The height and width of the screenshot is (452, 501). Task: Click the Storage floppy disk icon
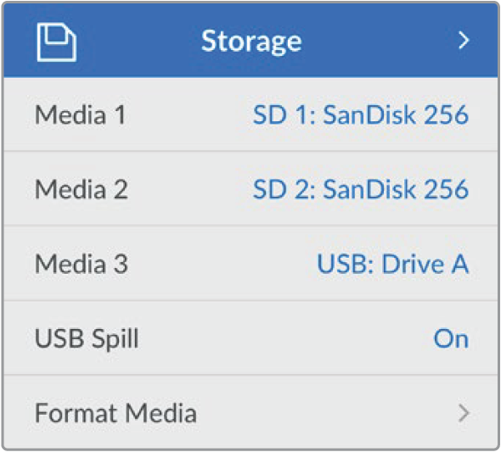click(x=57, y=42)
